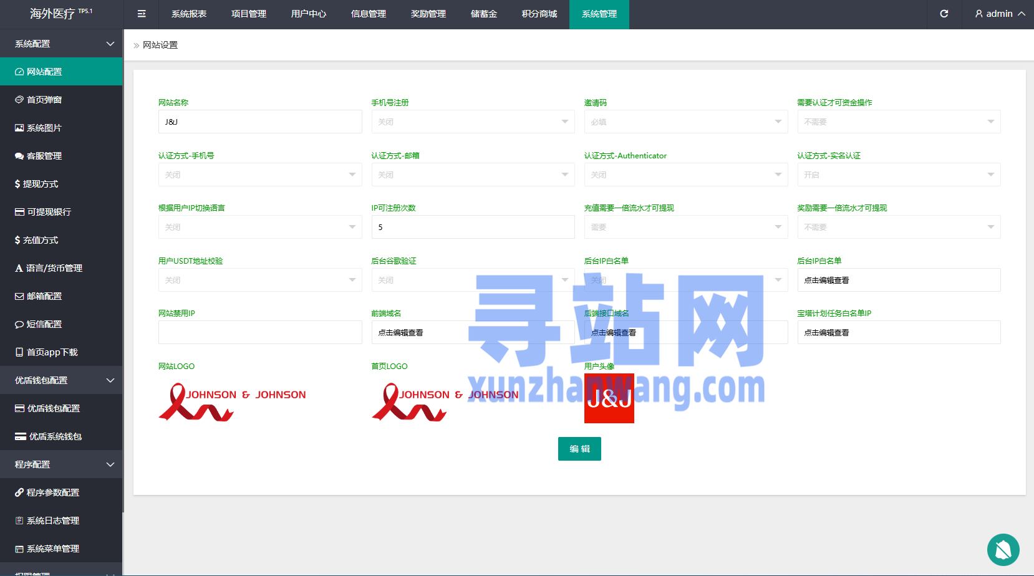Viewport: 1034px width, 576px height.
Task: Select the 系统管理 top menu
Action: (x=599, y=14)
